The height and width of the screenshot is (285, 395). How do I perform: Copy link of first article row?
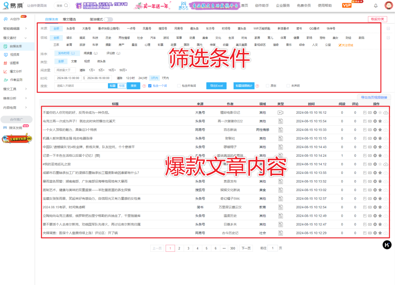(x=369, y=113)
